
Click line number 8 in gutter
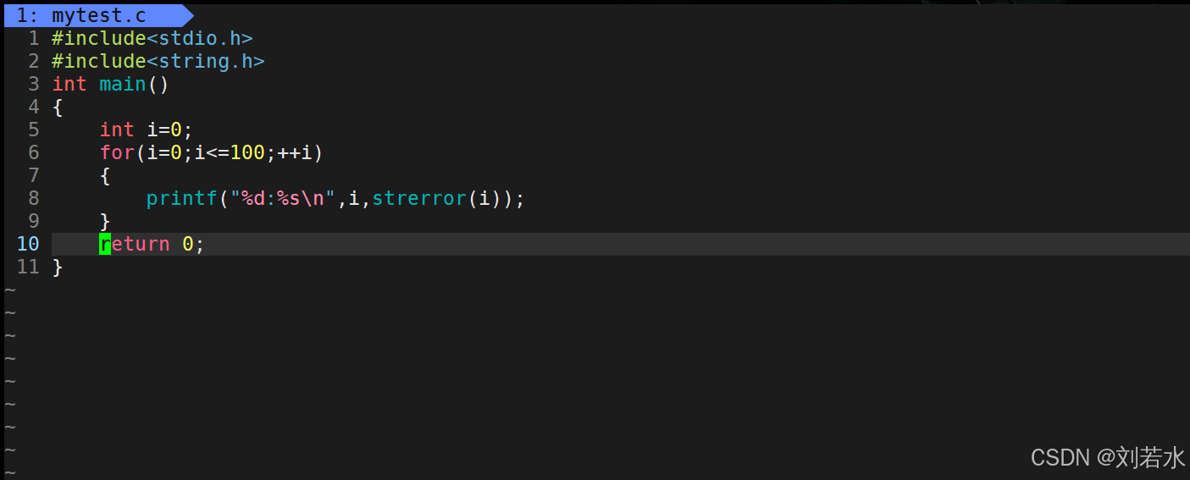coord(34,198)
